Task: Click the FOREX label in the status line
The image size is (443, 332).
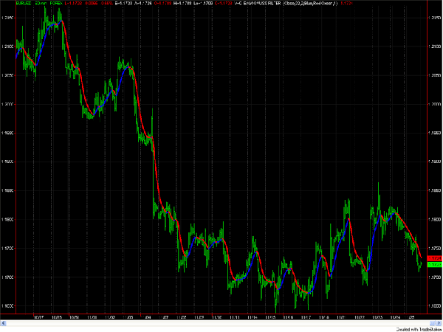Action: coord(56,4)
